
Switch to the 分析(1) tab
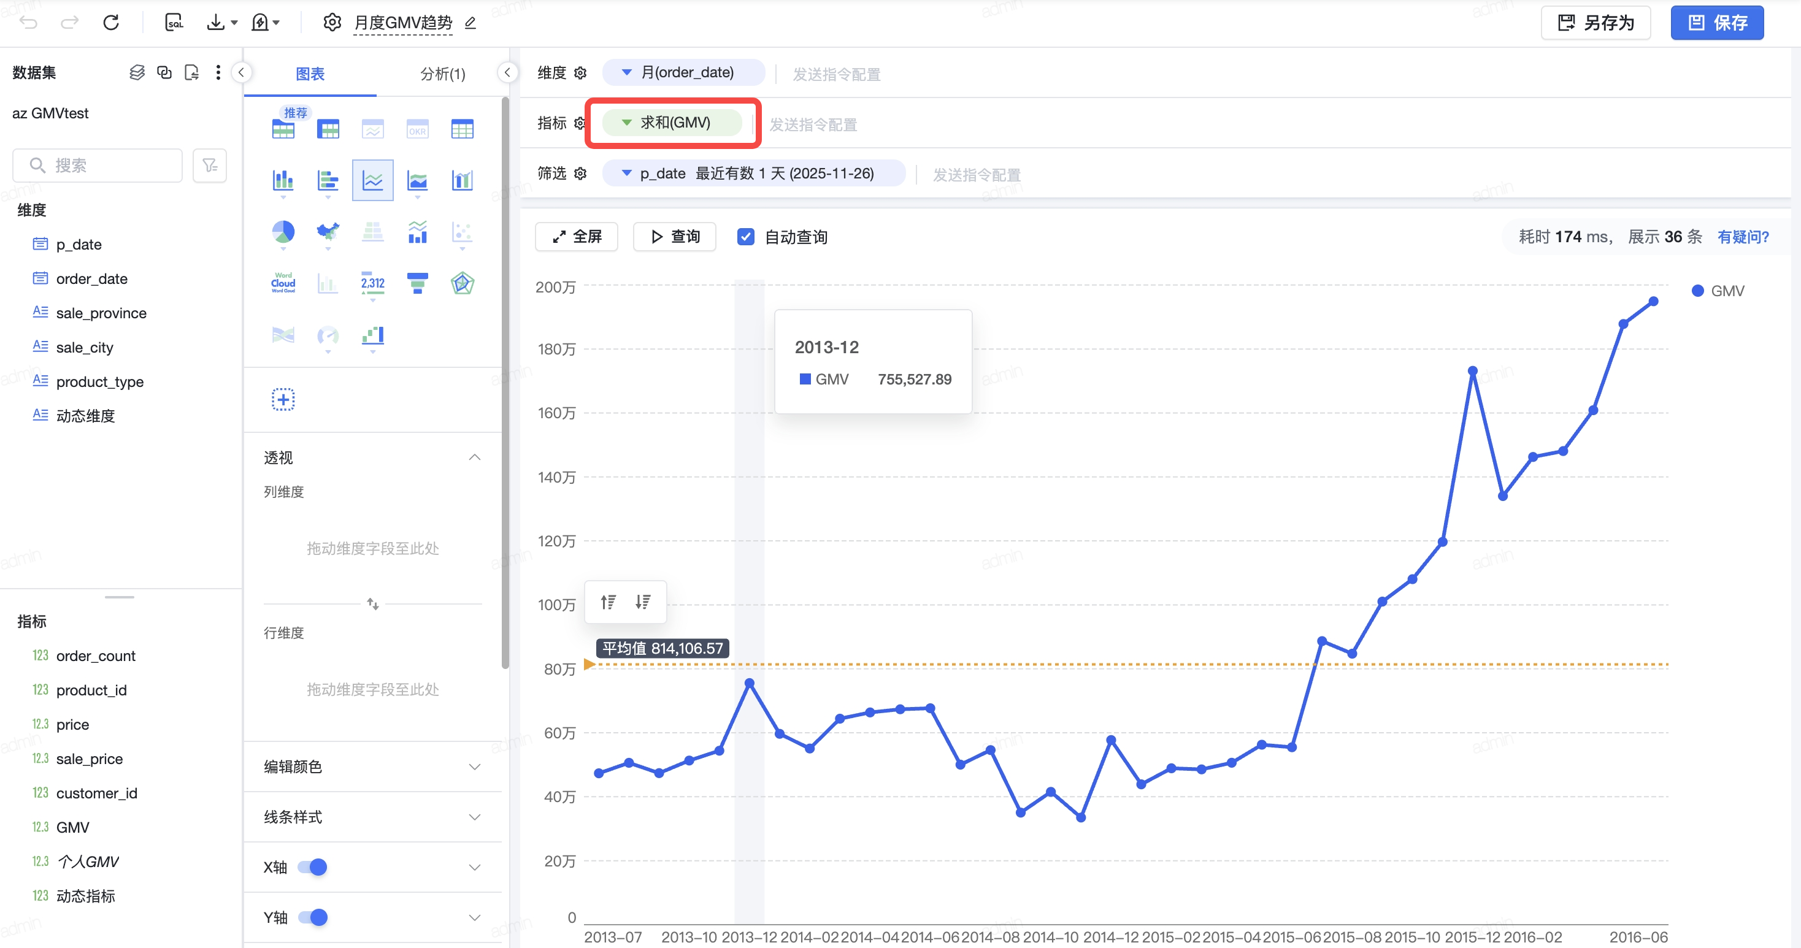pos(442,74)
